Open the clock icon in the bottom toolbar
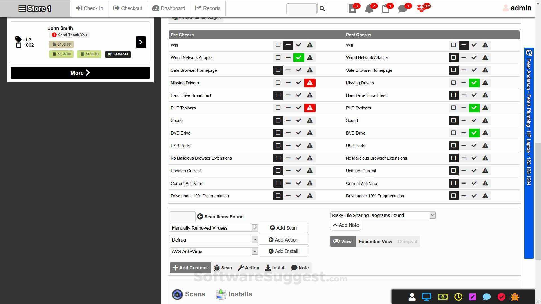 point(458,297)
